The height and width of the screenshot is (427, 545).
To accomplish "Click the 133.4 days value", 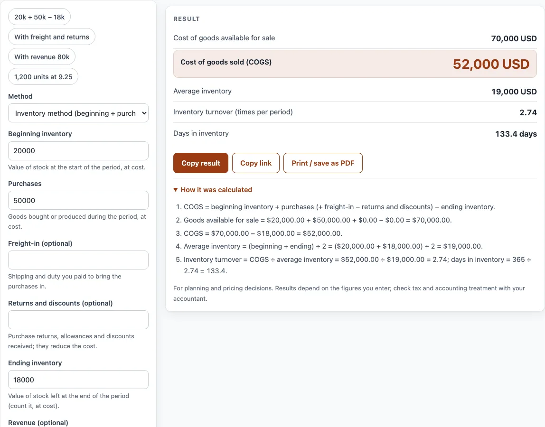I will tap(516, 134).
